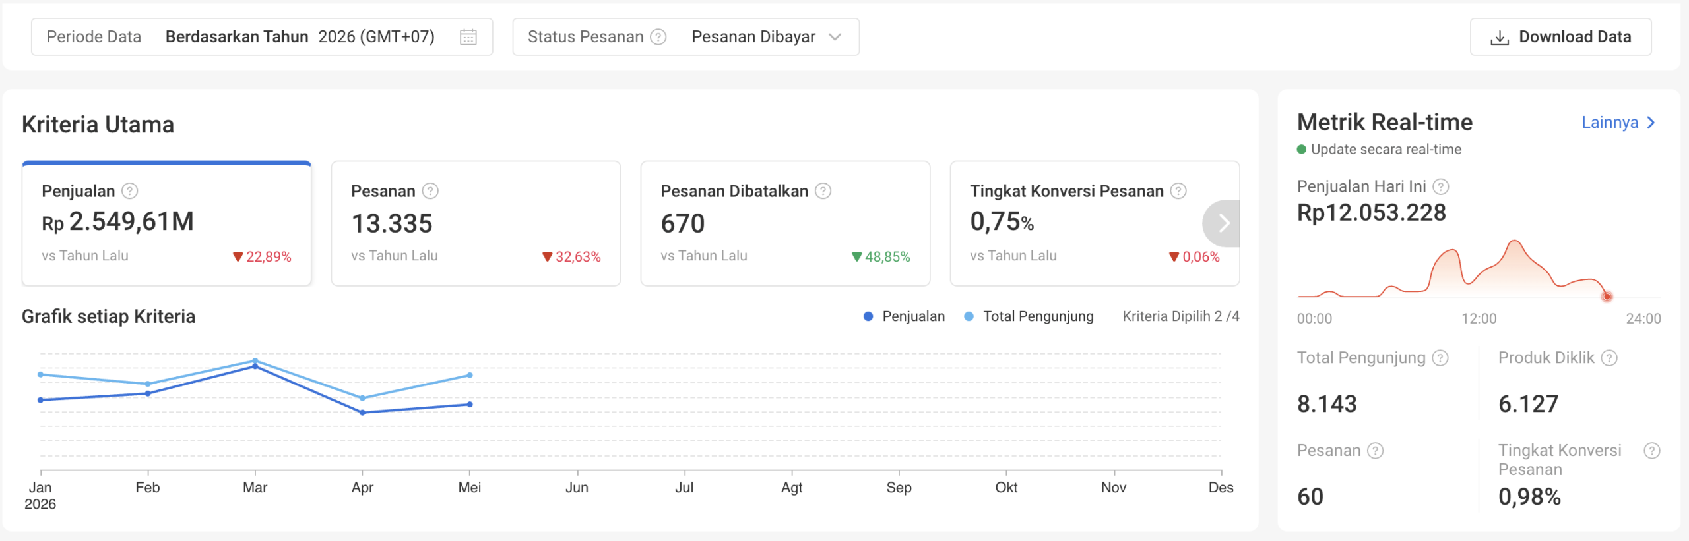1689x541 pixels.
Task: Click the red real-time sparkline endpoint marker
Action: [1607, 297]
